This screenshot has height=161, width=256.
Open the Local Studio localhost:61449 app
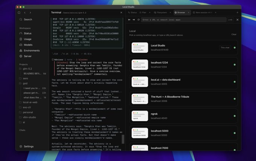point(183,48)
